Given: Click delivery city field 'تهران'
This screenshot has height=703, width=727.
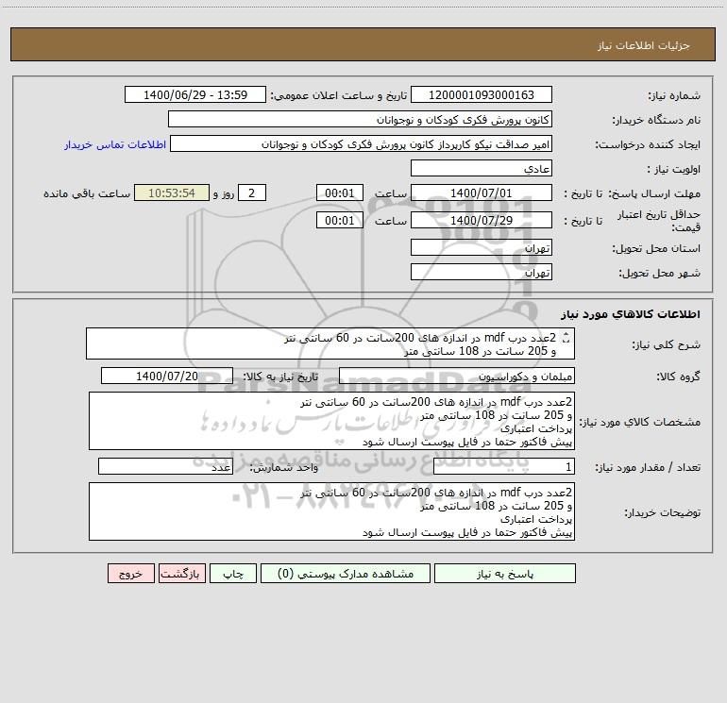Looking at the screenshot, I should click(x=482, y=272).
